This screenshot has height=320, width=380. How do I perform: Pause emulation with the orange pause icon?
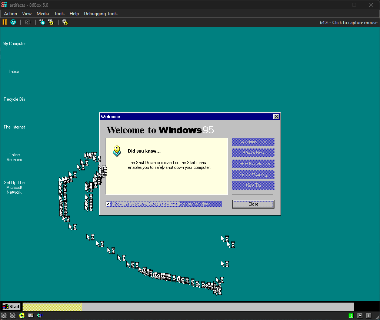tap(4, 22)
